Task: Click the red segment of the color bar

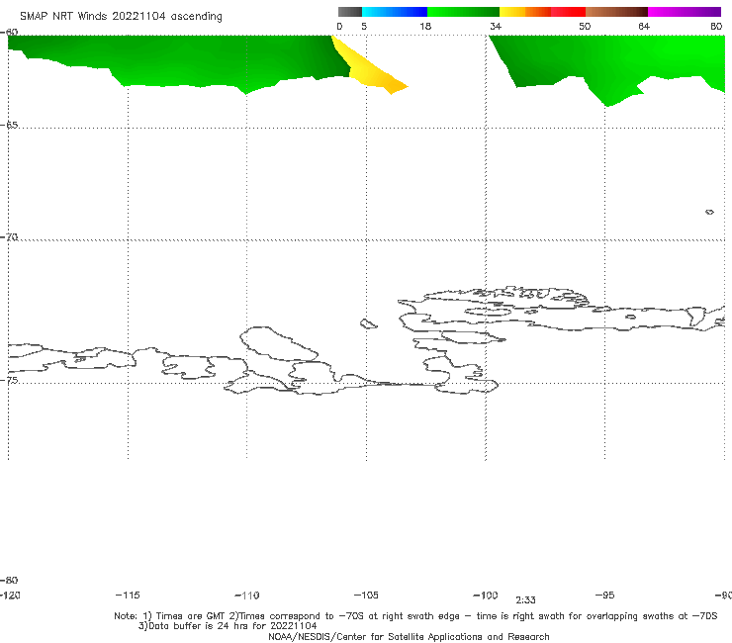Action: click(x=568, y=12)
